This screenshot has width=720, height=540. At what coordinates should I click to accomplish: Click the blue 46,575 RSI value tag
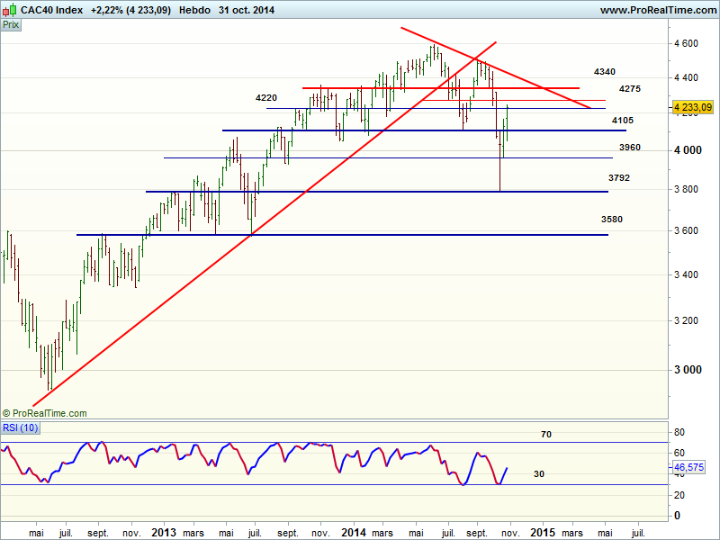pos(689,468)
